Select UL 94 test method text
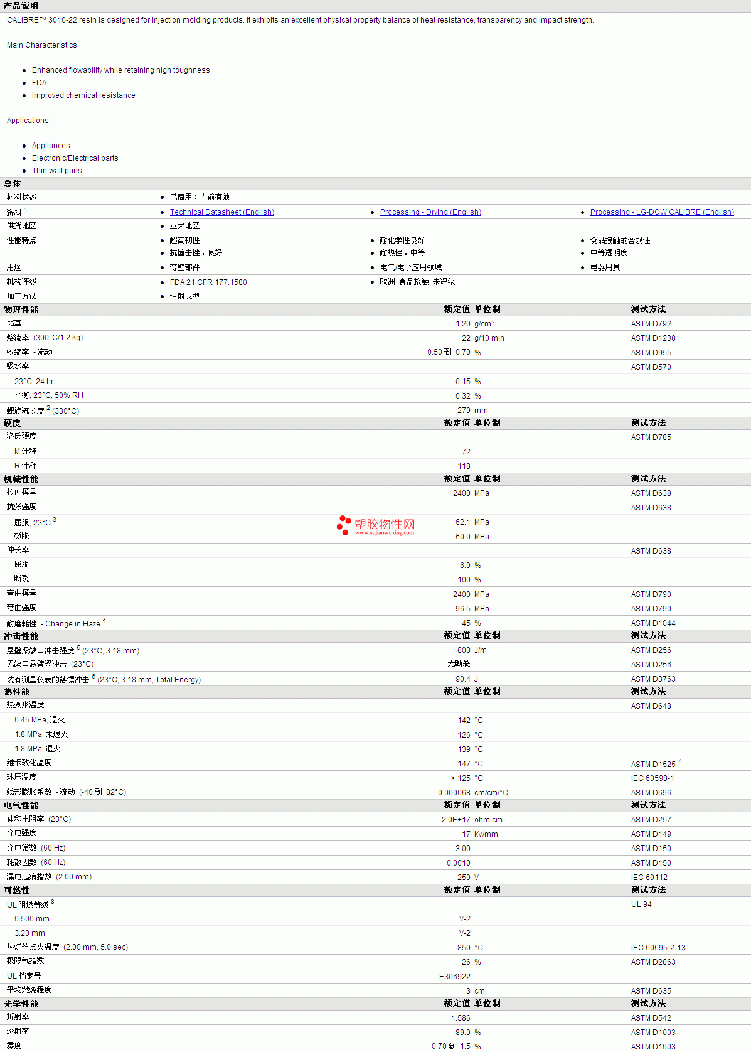Screen dimensions: 751x1052 (641, 904)
